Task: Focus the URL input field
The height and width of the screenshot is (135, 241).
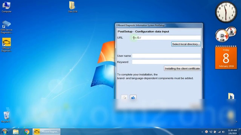Action: coord(166,37)
